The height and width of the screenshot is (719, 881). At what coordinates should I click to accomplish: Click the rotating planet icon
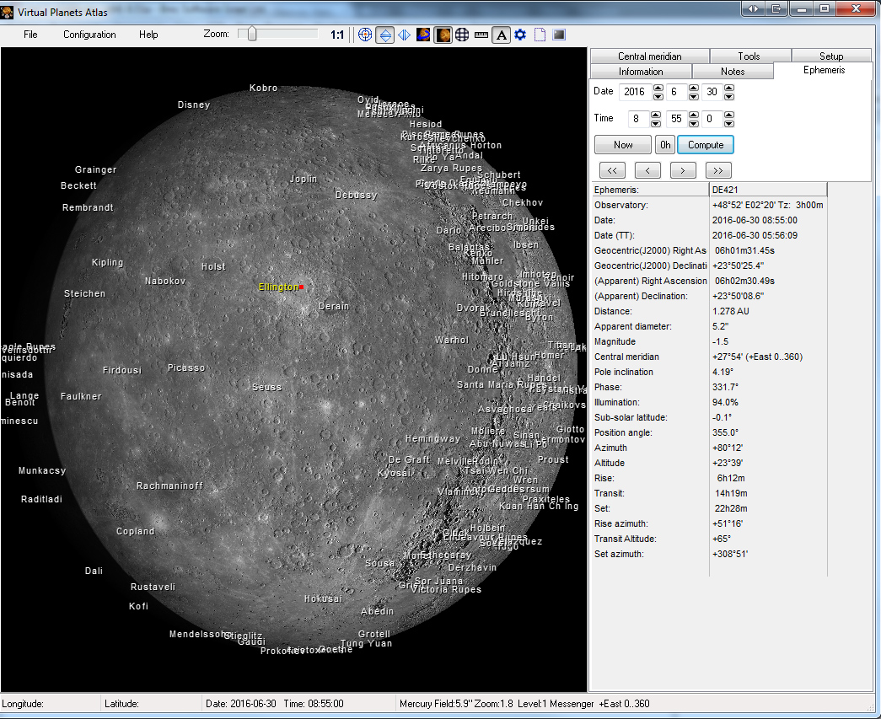423,35
